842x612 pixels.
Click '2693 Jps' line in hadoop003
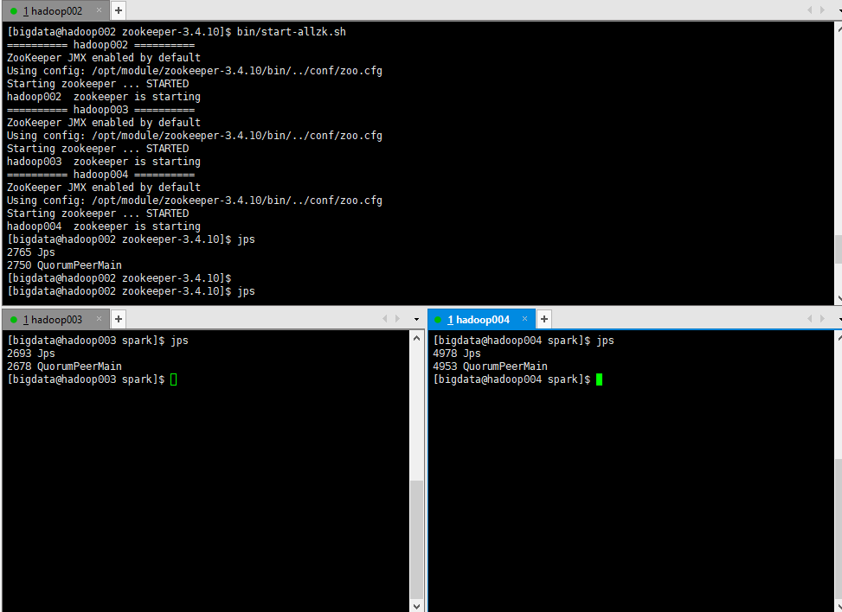[30, 354]
